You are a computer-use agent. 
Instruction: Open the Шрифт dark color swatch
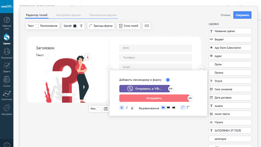(x=75, y=26)
